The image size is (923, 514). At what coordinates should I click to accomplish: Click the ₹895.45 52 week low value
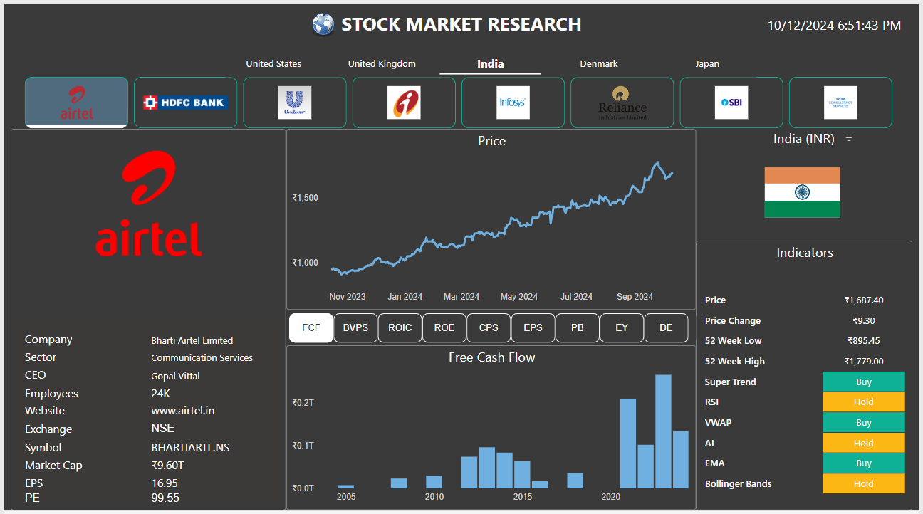[x=864, y=341]
